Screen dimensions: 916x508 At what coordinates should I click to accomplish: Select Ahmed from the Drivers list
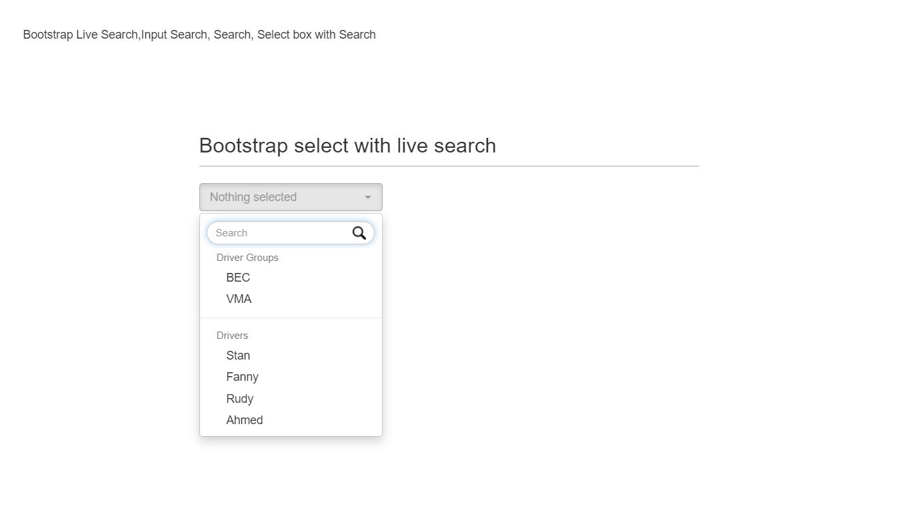(244, 420)
